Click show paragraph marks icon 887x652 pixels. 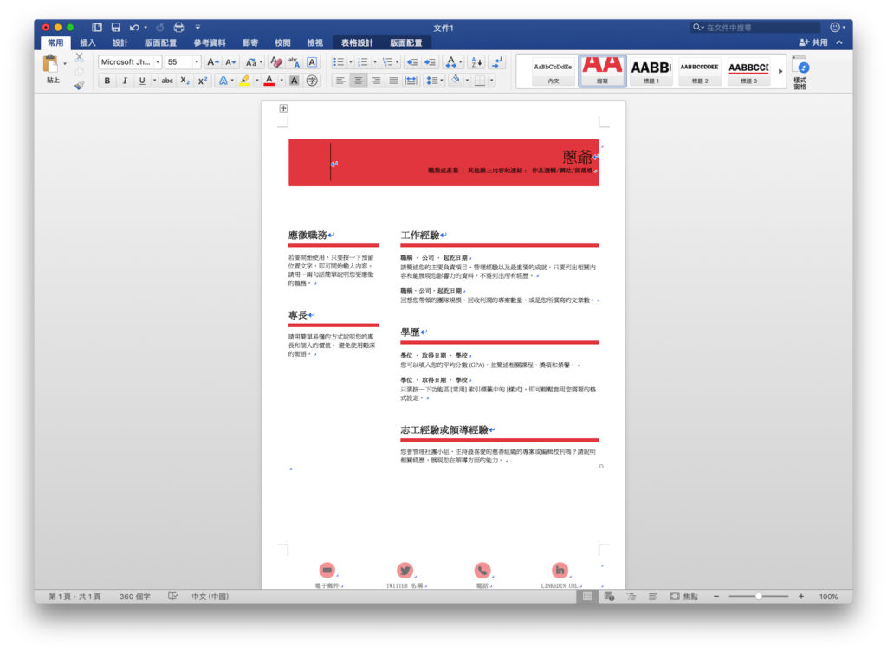497,62
